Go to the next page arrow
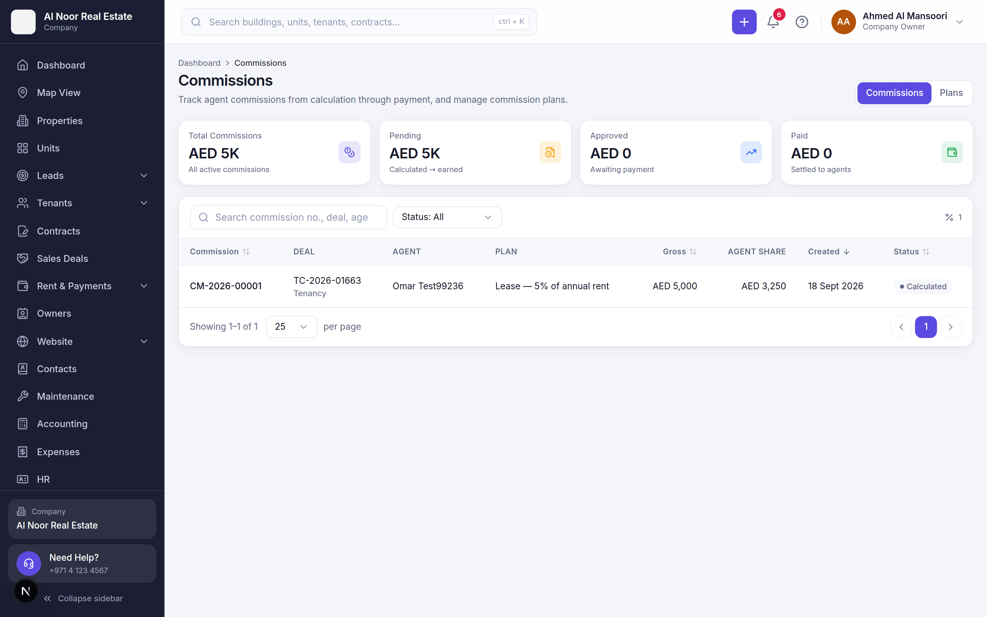This screenshot has width=987, height=617. tap(950, 327)
